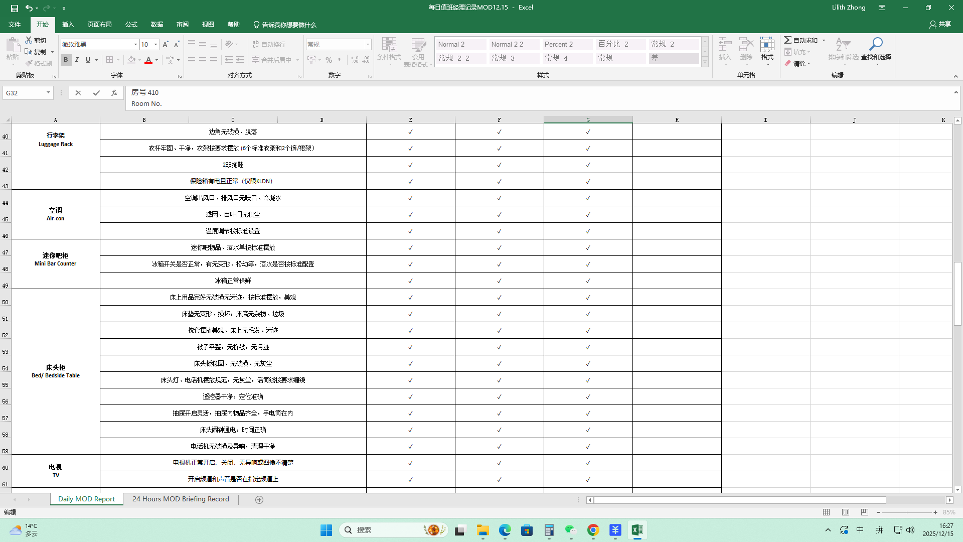The width and height of the screenshot is (963, 542).
Task: Click the Cancel entry X in formula bar
Action: click(78, 93)
